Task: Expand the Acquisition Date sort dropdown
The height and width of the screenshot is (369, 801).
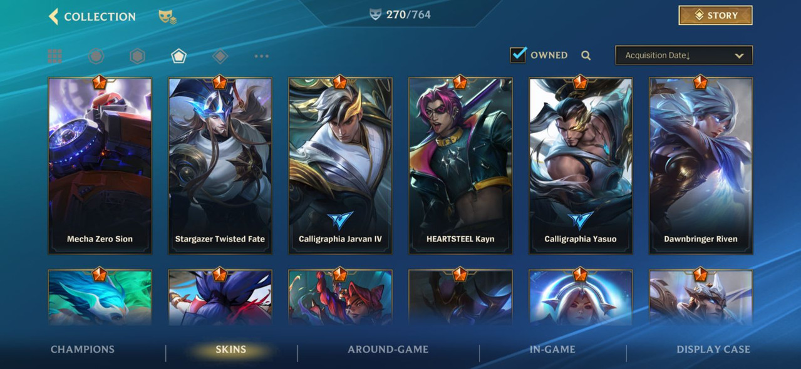Action: [x=684, y=55]
